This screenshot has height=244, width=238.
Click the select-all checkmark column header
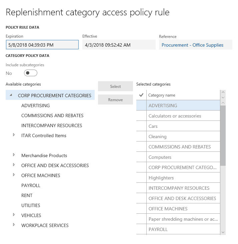(141, 95)
